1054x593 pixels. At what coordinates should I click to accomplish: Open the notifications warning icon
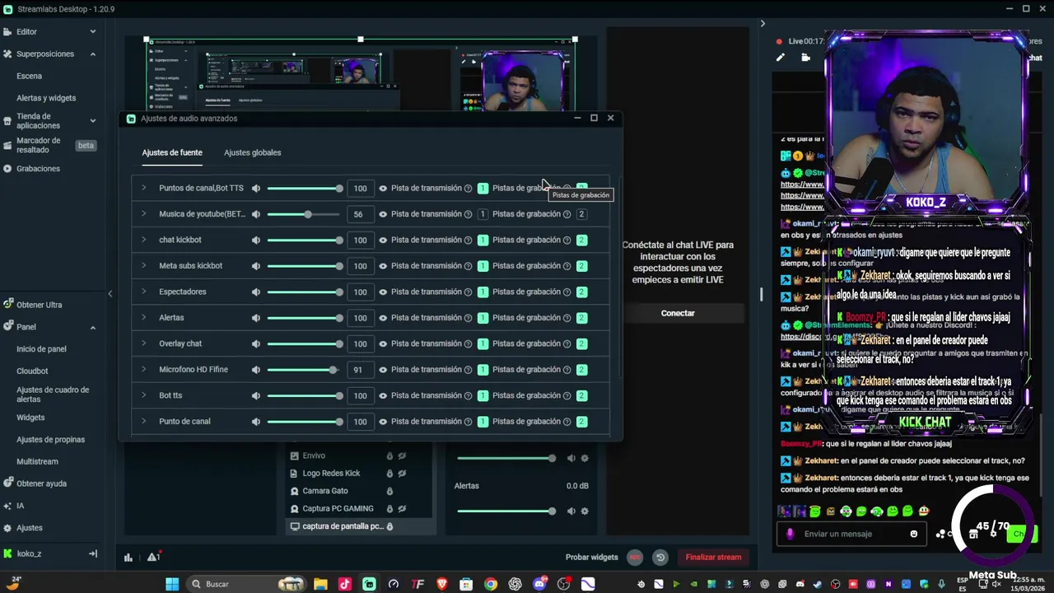tap(153, 558)
